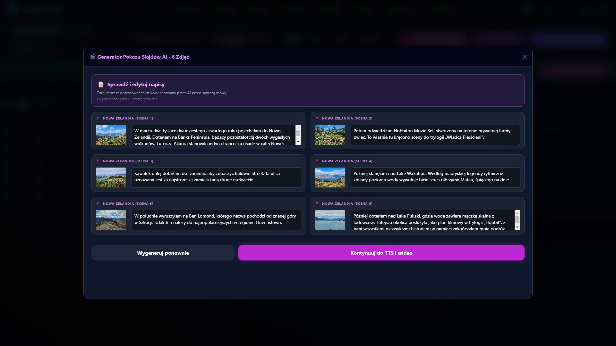The height and width of the screenshot is (346, 616).
Task: Open Scena 6 Lake Pukaki thumbnail
Action: (x=330, y=220)
